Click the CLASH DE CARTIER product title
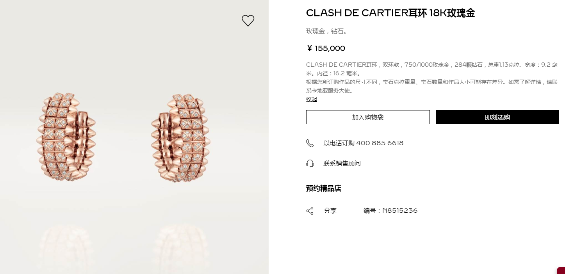Viewport: 565px width, 274px height. click(x=390, y=13)
